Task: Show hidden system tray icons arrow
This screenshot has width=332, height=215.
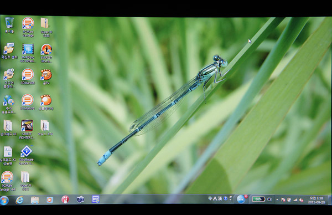Action: click(277, 199)
